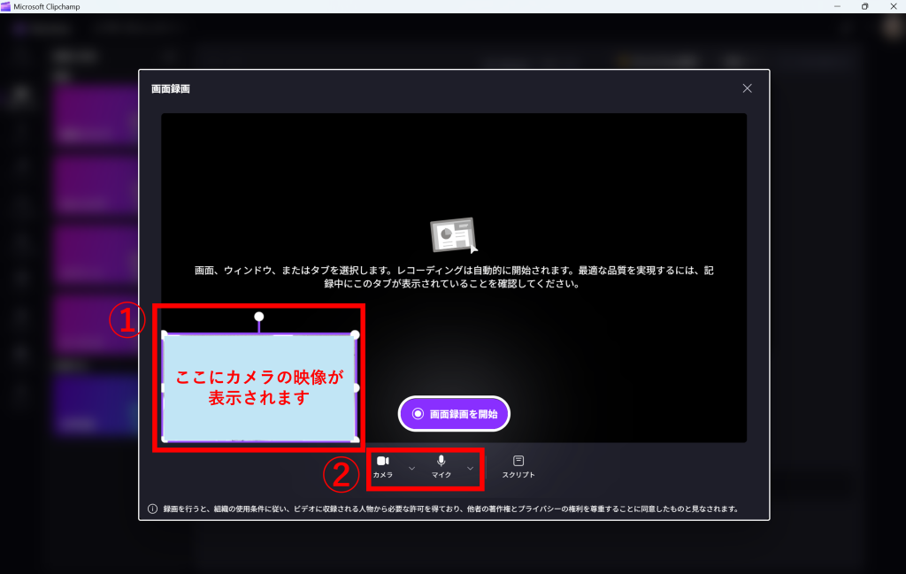Click the screen-share presentation illustration icon
This screenshot has height=574, width=906.
pos(454,235)
